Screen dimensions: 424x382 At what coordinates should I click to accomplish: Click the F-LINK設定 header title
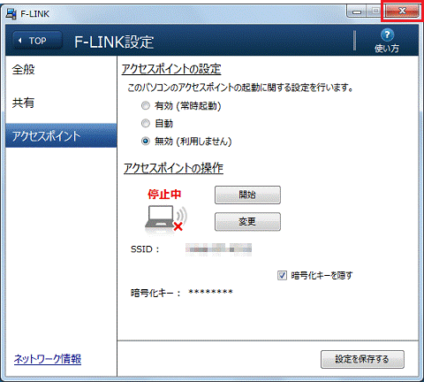point(114,42)
